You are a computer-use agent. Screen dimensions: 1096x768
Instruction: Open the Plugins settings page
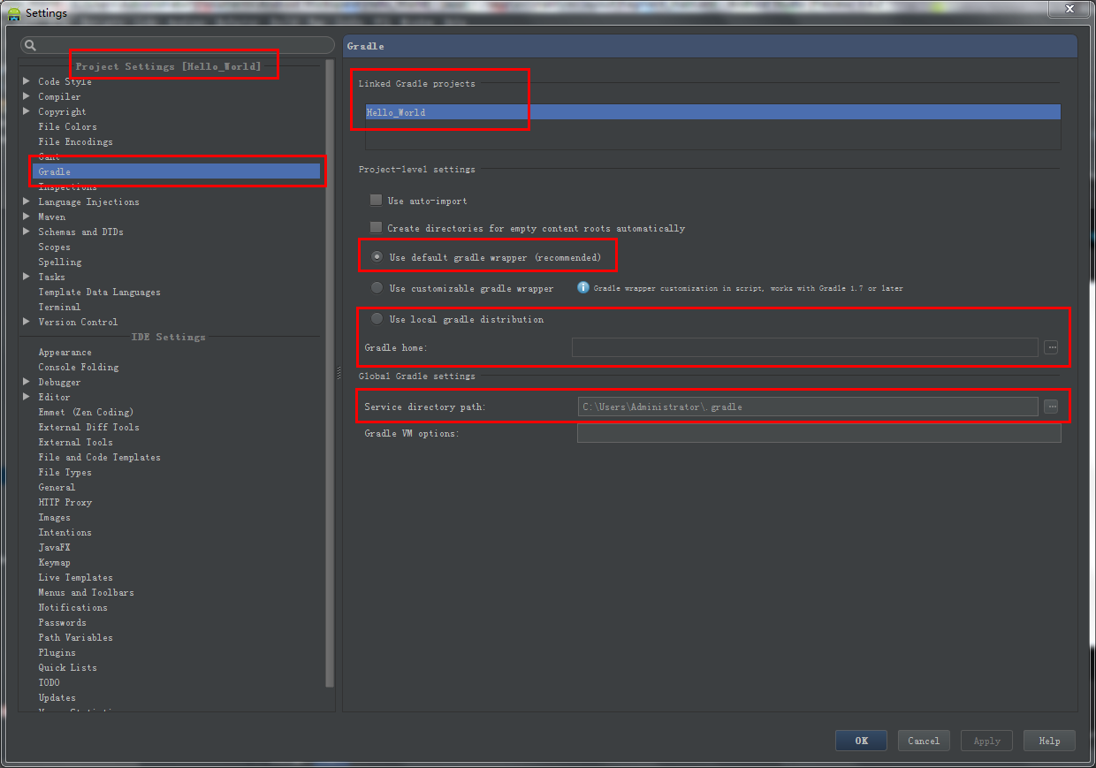(57, 652)
